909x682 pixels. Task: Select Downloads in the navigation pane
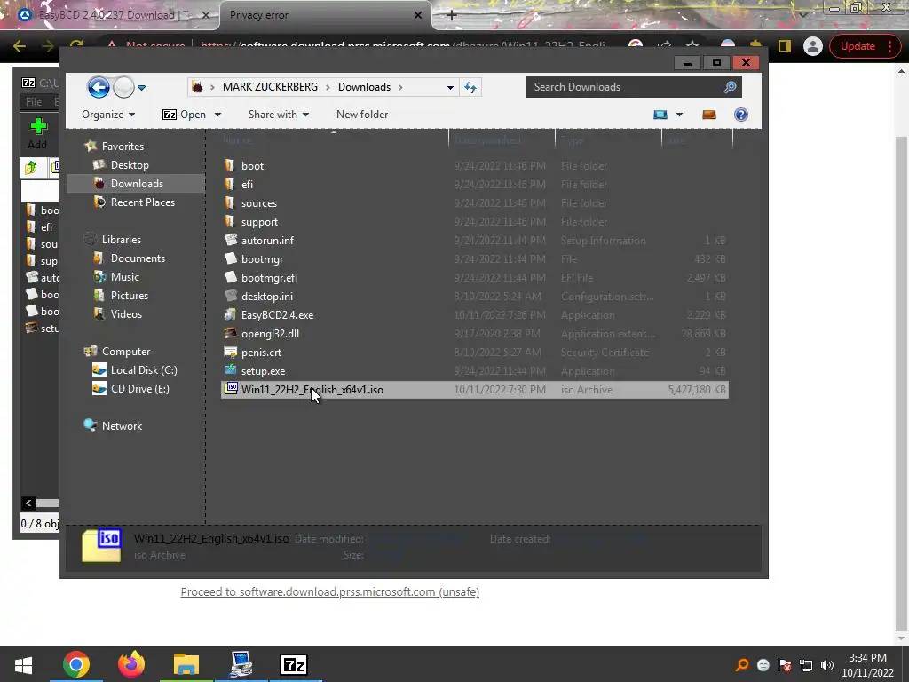[x=137, y=183]
